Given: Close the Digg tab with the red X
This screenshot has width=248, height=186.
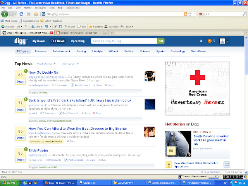Looking at the screenshot, I should (51, 33).
